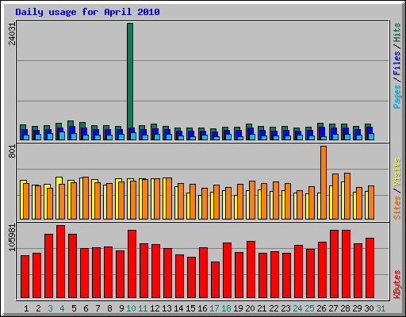The height and width of the screenshot is (317, 406).
Task: Click the red KBytes bar for day 10
Action: pos(132,264)
